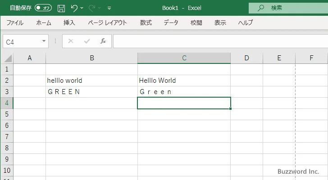Select row 1 header
This screenshot has width=328, height=180.
pyautogui.click(x=7, y=69)
